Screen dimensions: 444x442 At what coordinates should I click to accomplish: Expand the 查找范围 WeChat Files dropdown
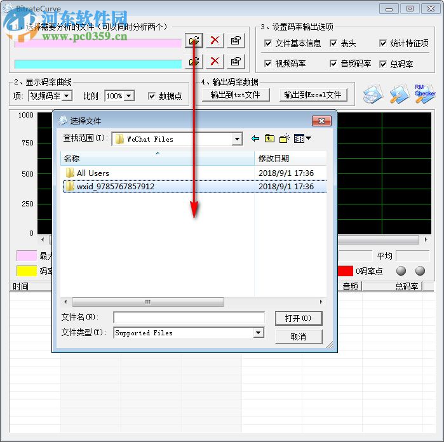(x=237, y=139)
